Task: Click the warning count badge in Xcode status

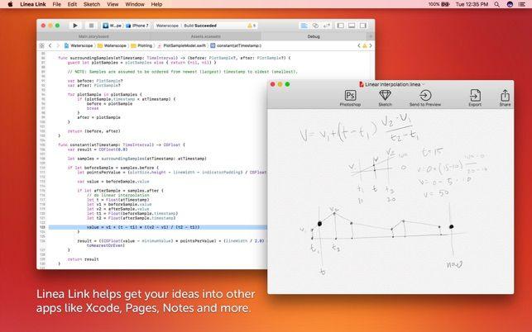Action: pyautogui.click(x=252, y=26)
